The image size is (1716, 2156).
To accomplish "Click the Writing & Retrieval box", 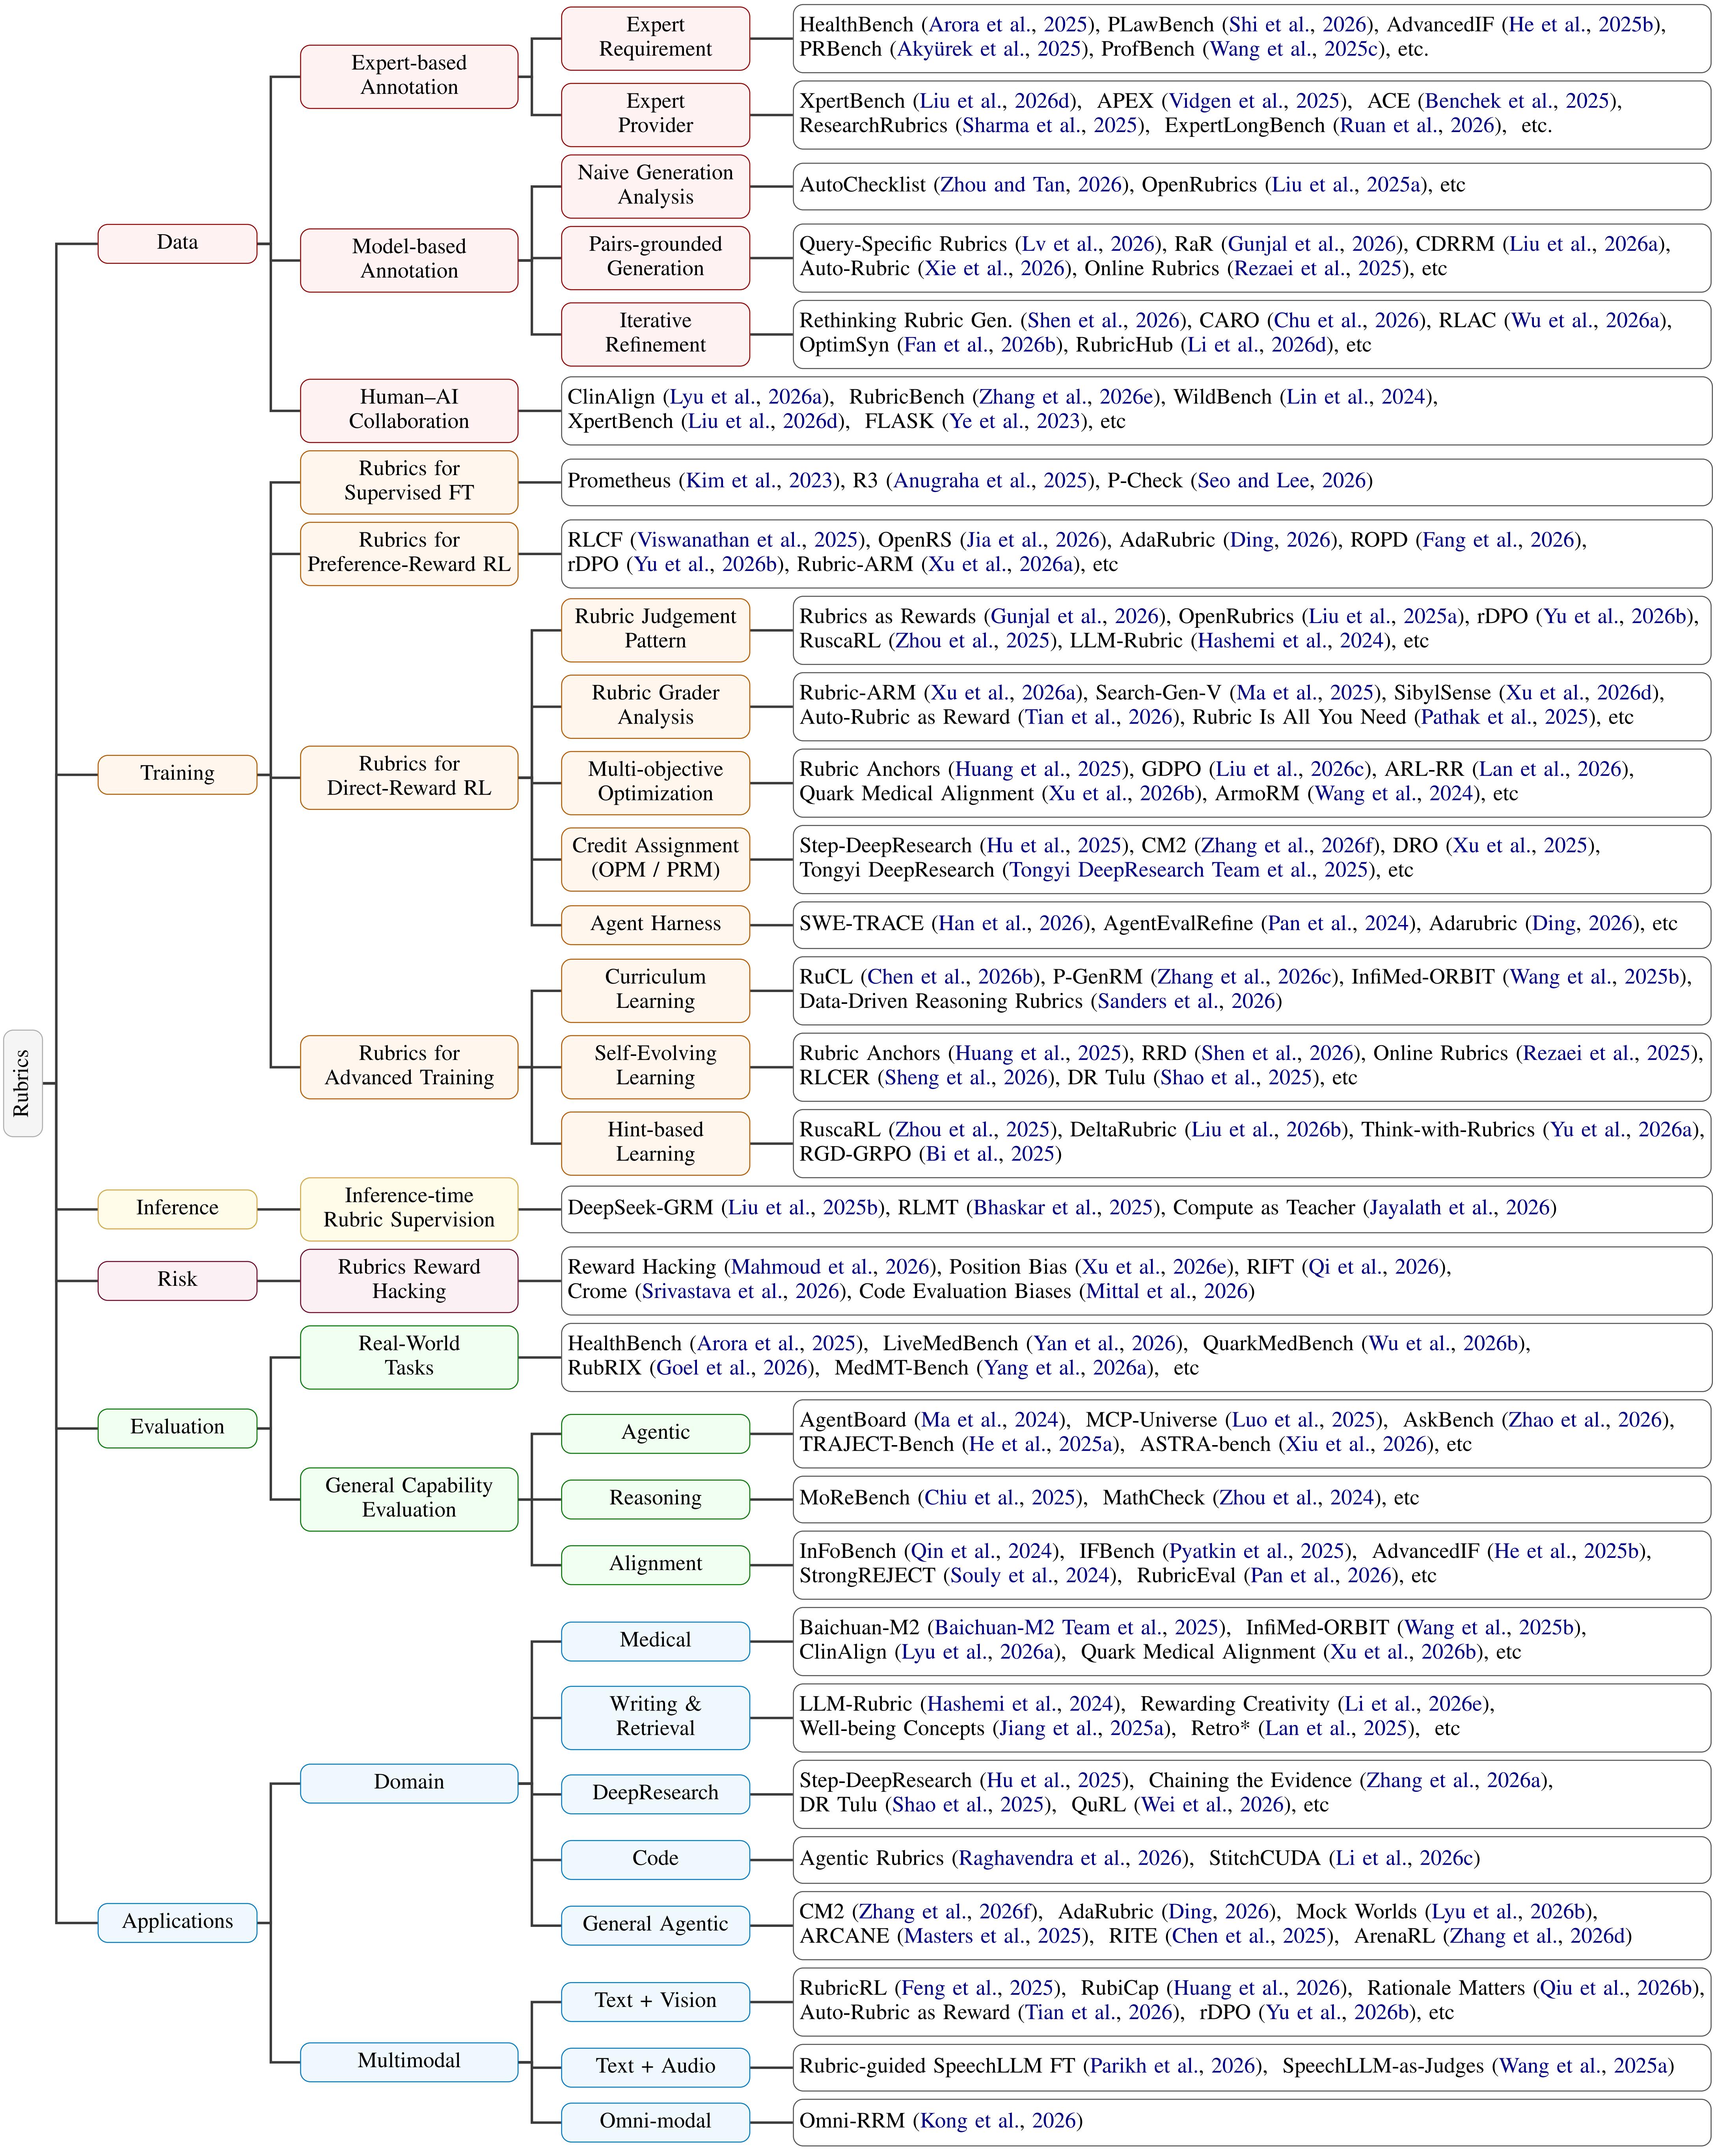I will [655, 1717].
